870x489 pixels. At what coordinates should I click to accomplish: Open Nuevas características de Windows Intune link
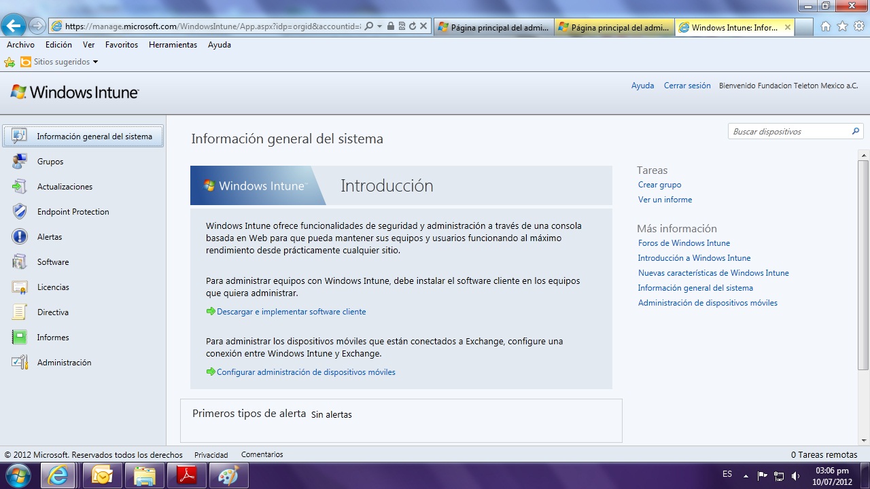point(713,273)
